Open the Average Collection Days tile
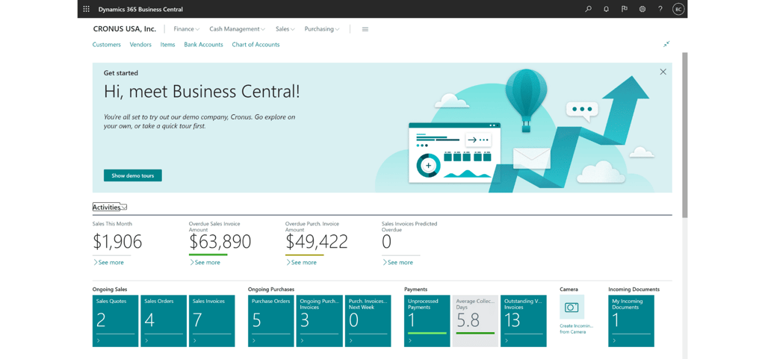This screenshot has width=765, height=359. click(475, 320)
